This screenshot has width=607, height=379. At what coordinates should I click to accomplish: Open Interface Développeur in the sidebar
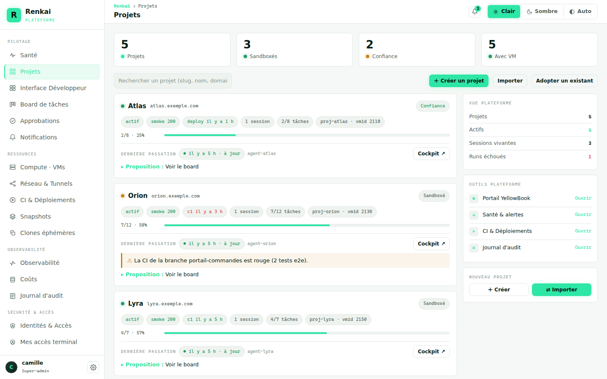(x=52, y=88)
